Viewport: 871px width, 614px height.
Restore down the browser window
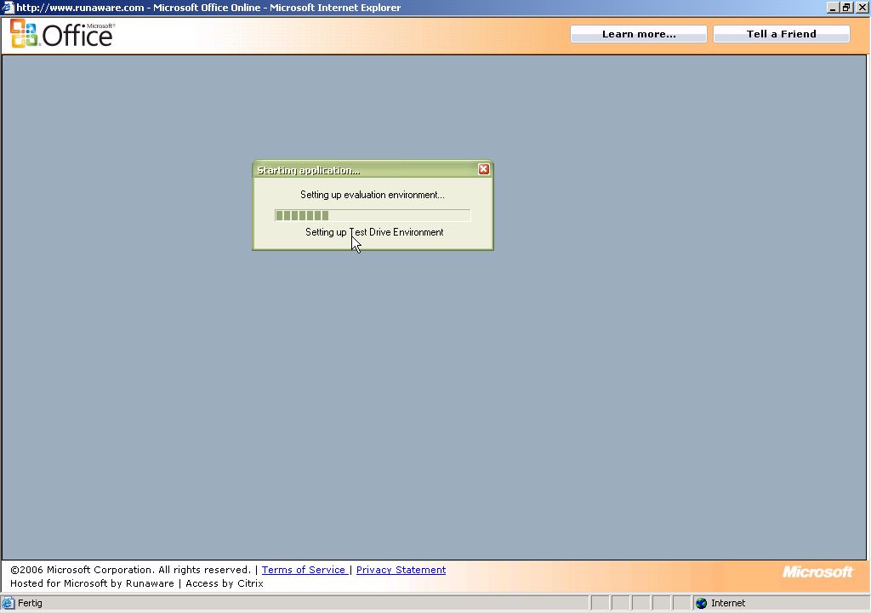pos(846,8)
